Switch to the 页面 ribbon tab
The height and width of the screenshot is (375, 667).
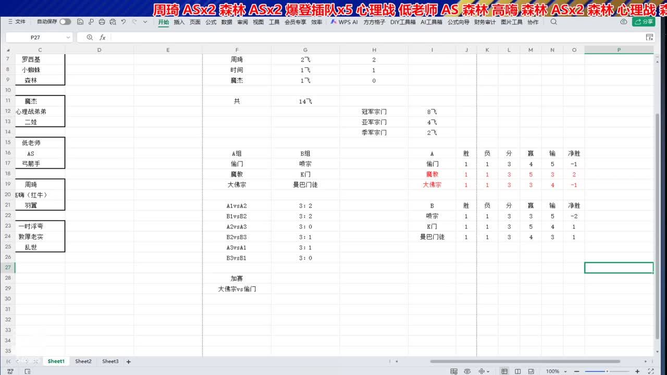(x=195, y=22)
